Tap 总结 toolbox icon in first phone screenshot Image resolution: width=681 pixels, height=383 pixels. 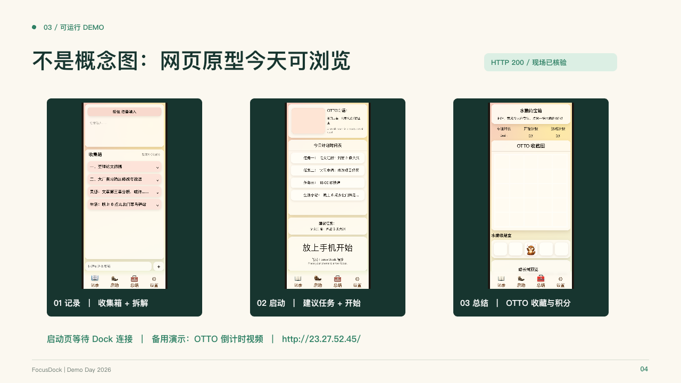[134, 278]
